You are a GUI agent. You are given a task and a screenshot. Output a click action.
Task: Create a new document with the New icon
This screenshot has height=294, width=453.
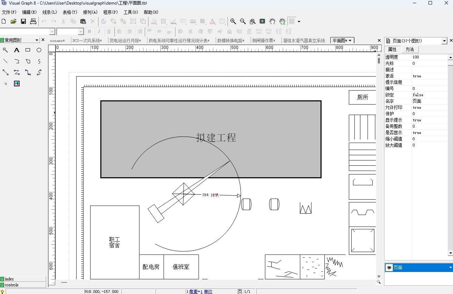coord(4,21)
